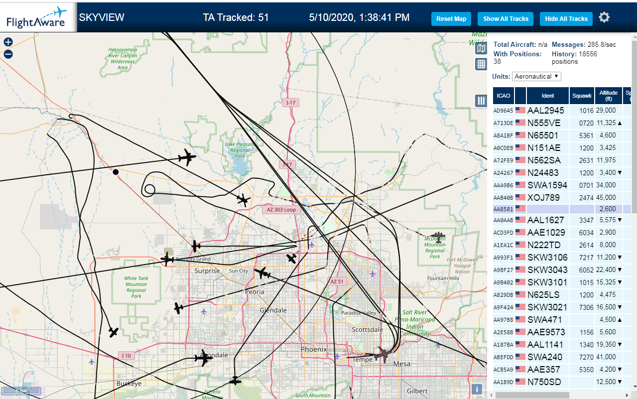The image size is (637, 399).
Task: Select aircraft icon north of Peoria
Action: (x=262, y=273)
